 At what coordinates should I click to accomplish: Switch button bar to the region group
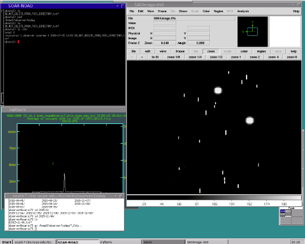[x=261, y=51]
